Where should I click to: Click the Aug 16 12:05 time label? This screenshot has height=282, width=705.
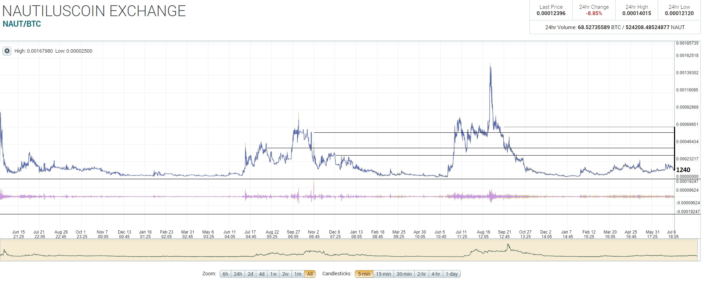point(483,234)
